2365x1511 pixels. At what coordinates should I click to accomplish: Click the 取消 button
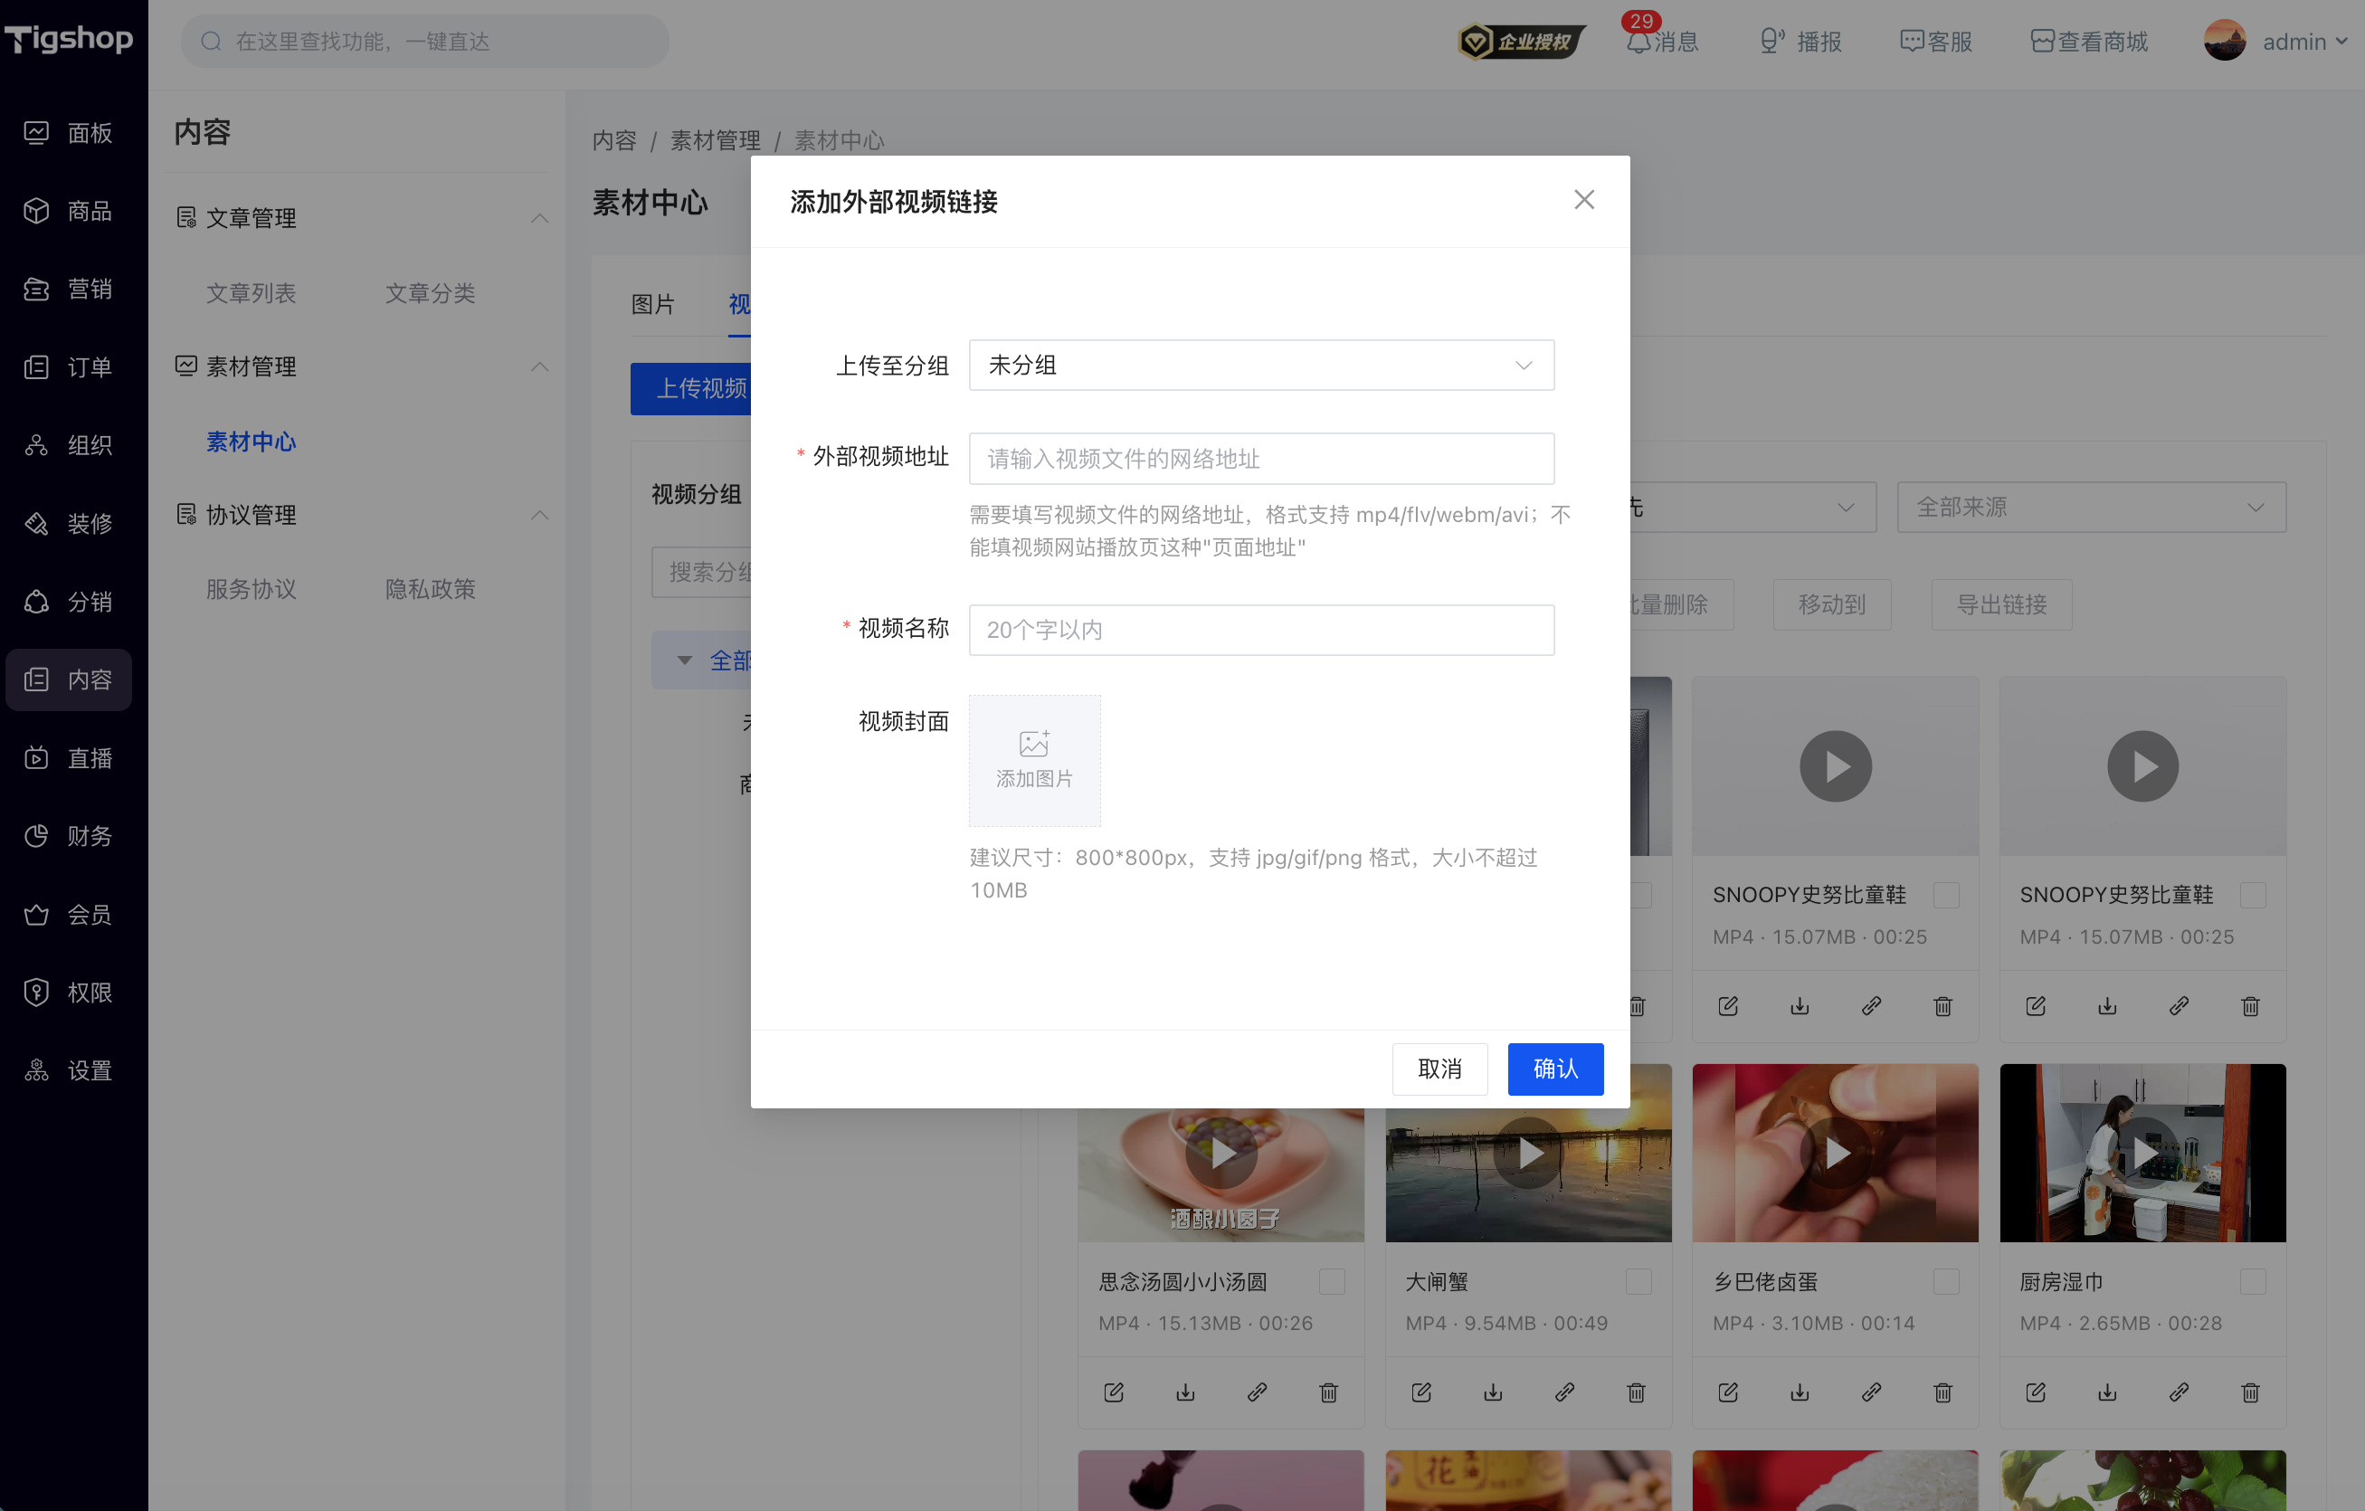click(1439, 1069)
